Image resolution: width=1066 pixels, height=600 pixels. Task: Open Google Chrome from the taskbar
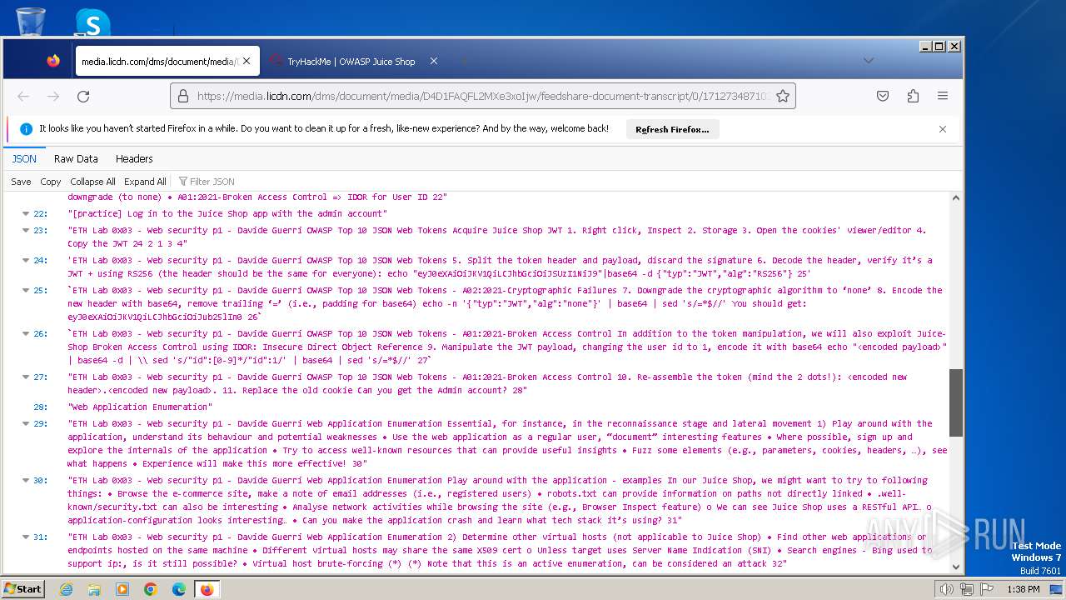pos(151,589)
